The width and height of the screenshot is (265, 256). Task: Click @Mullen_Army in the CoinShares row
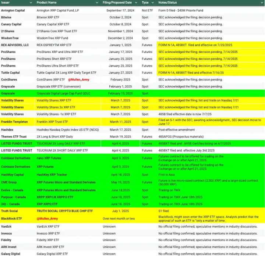click(78, 79)
